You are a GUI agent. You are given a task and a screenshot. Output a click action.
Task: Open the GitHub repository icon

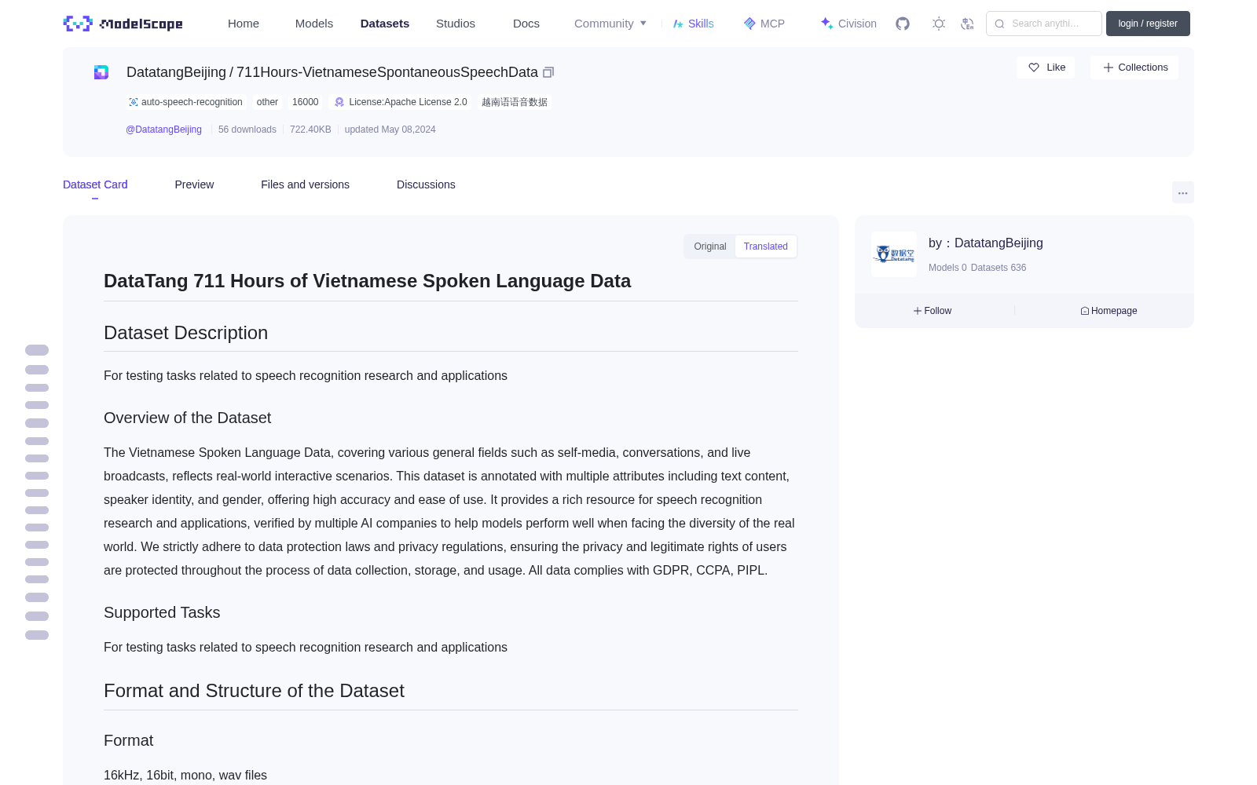[x=903, y=24]
